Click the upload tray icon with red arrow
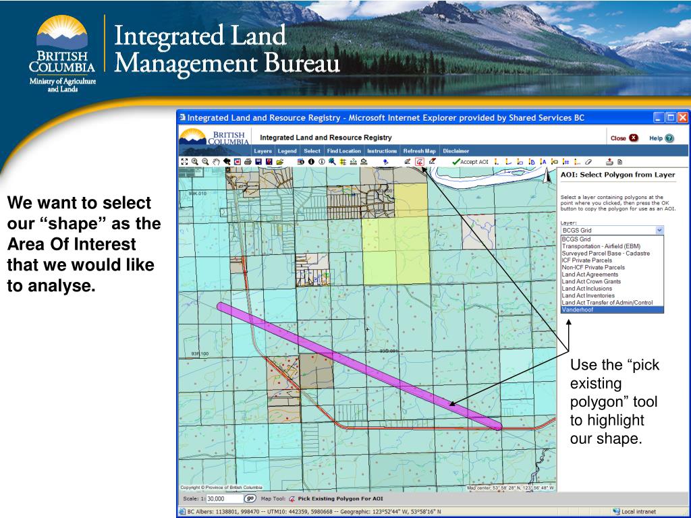Viewport: 691px width, 518px height. pos(609,162)
